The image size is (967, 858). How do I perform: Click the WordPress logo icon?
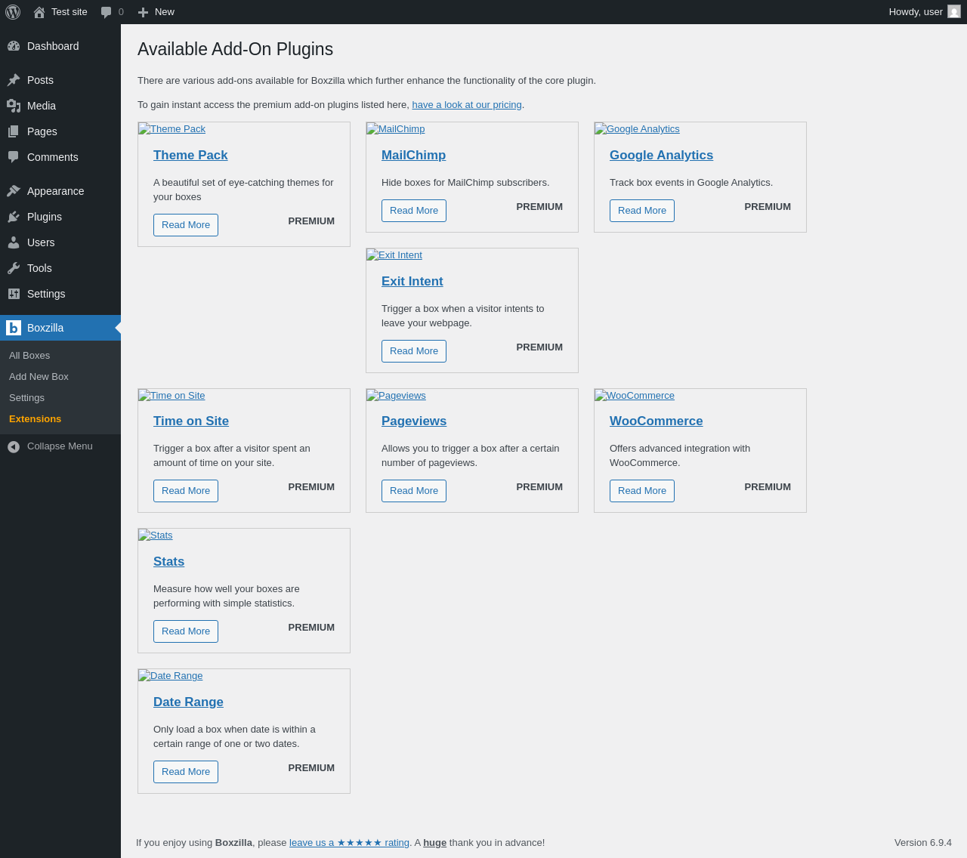[x=13, y=12]
